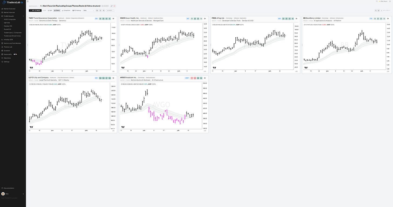Select the Nasdaq 100 breadth item
Screen dimensions: 393x207
[8, 26]
